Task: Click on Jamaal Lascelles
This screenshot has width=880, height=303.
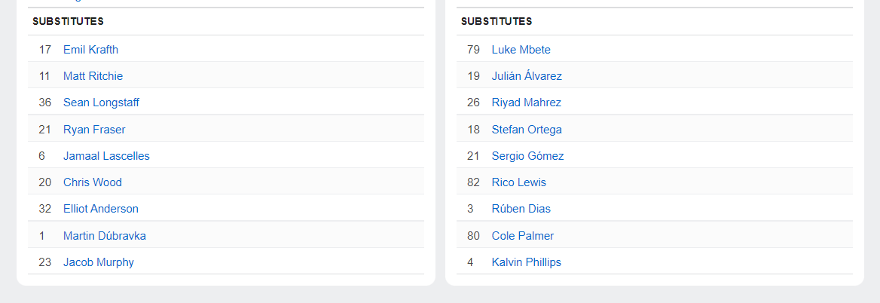Action: (106, 156)
